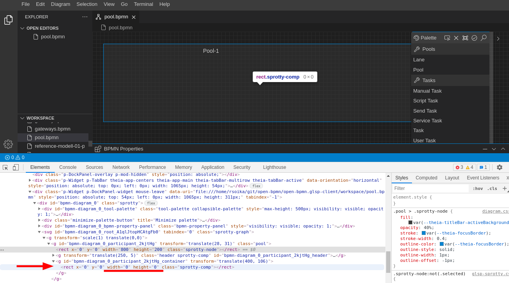Viewport: 509px width, 283px height.
Task: Click status bar errors and warnings indicator
Action: point(14,158)
